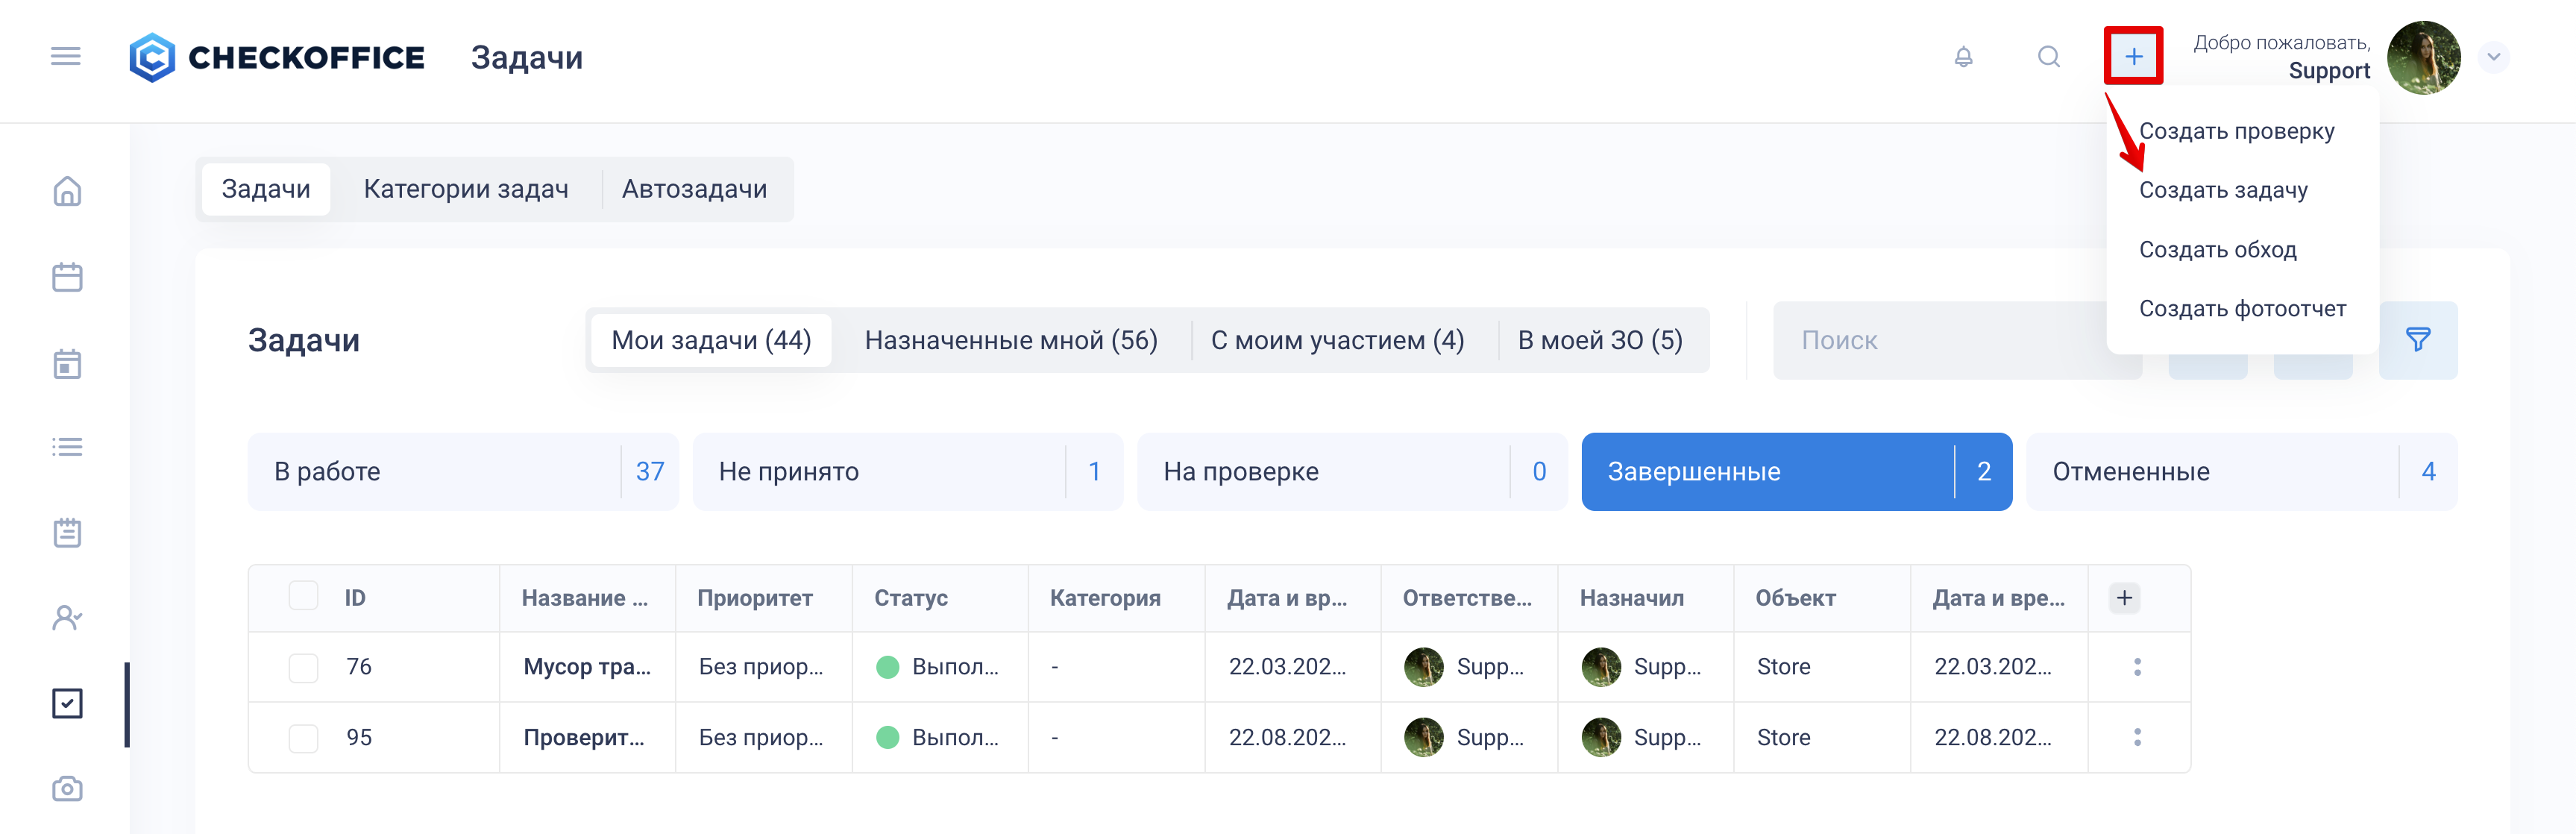Viewport: 2576px width, 834px height.
Task: Check the box for task 95
Action: (x=303, y=738)
